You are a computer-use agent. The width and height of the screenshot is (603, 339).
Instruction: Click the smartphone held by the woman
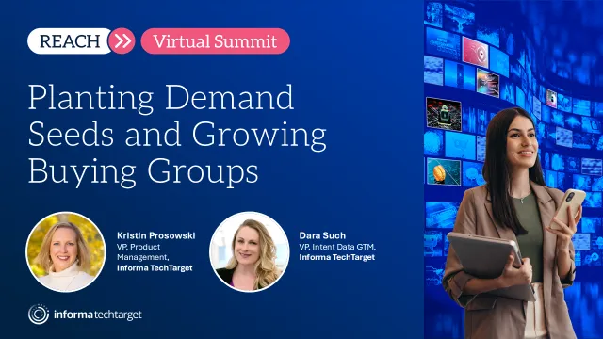pyautogui.click(x=568, y=209)
